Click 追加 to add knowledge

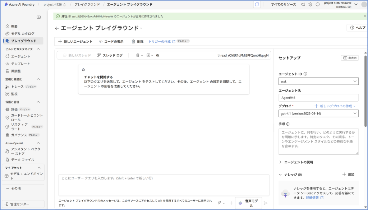[x=348, y=174]
